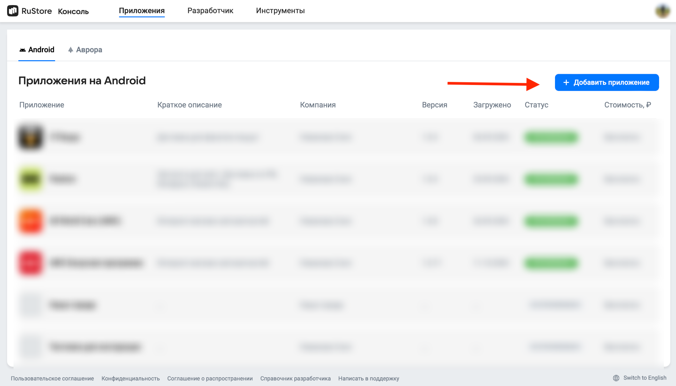This screenshot has height=386, width=676.
Task: Open the Разработчик menu item
Action: 210,10
